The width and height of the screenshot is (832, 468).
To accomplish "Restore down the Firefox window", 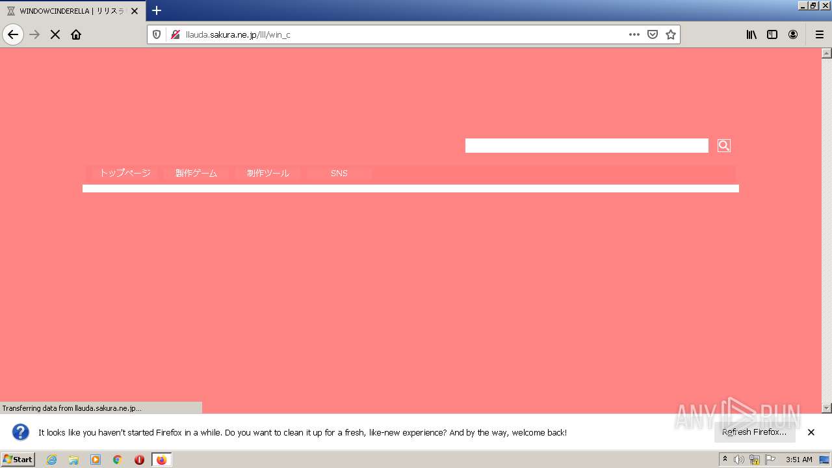I will click(813, 5).
